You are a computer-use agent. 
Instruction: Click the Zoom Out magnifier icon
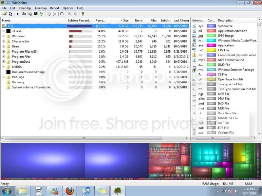(76, 14)
